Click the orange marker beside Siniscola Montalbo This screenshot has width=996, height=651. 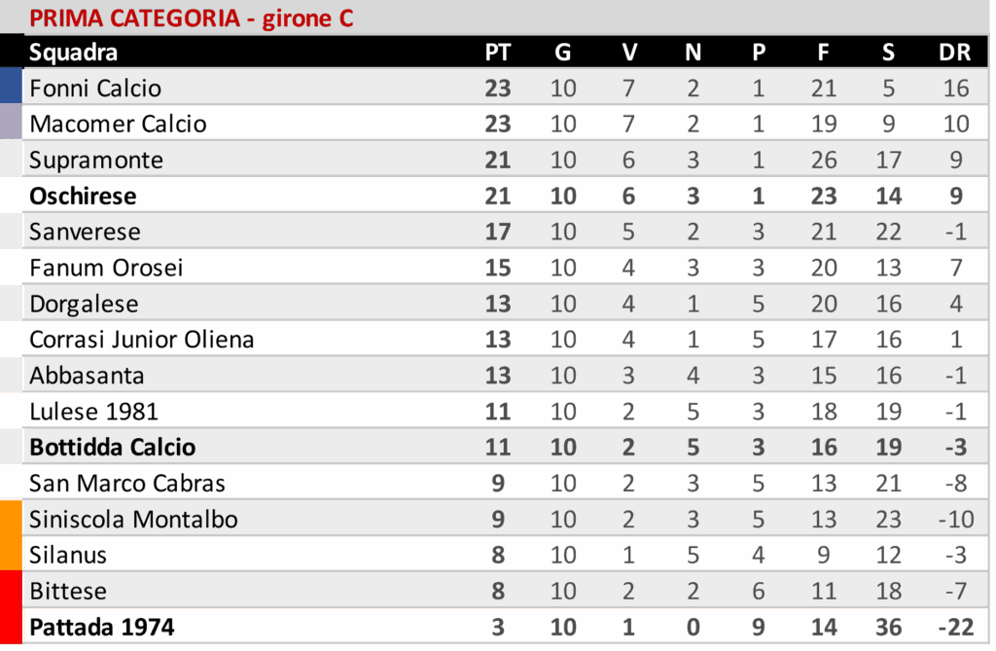(x=11, y=520)
